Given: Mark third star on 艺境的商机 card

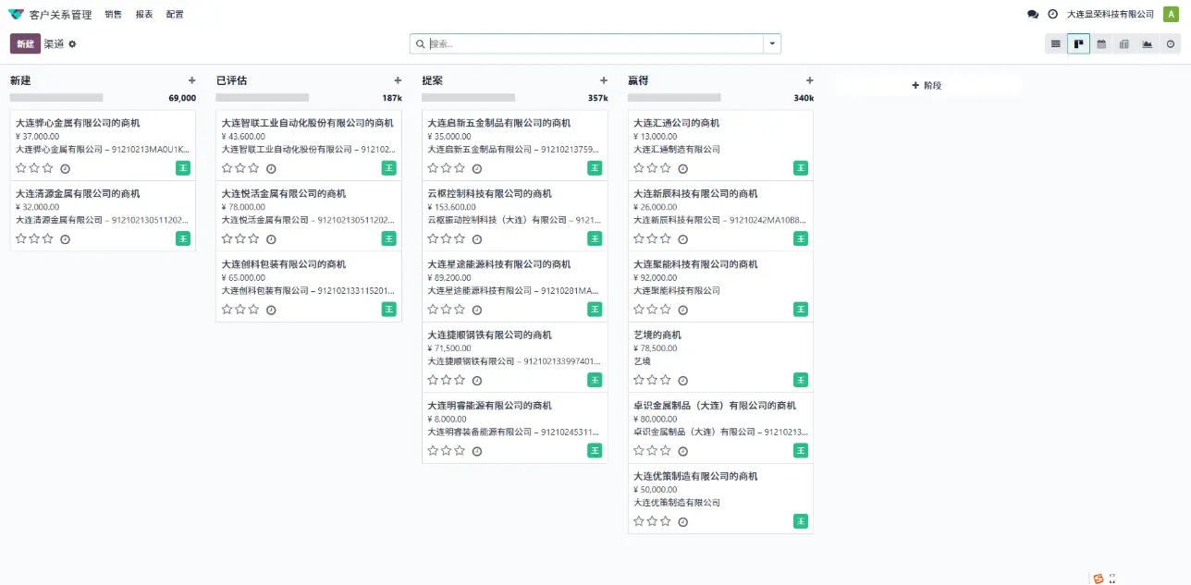Looking at the screenshot, I should click(665, 380).
